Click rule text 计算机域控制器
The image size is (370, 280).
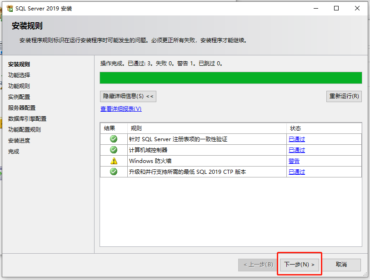click(148, 150)
